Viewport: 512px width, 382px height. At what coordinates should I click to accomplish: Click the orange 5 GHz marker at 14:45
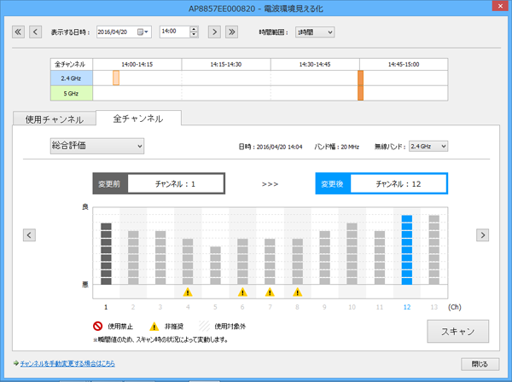(360, 93)
